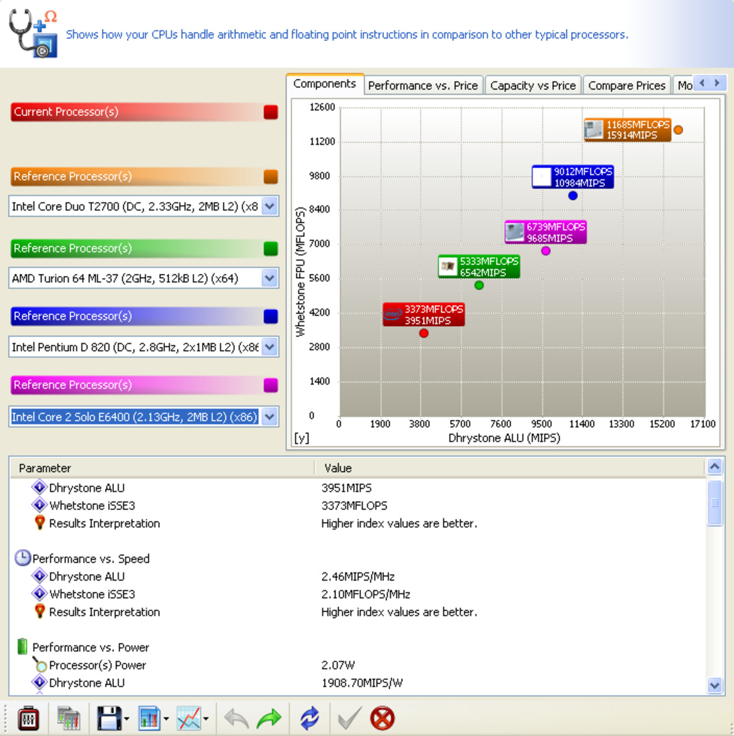
Task: Expand the Intel Pentium D 820 selector
Action: 270,347
